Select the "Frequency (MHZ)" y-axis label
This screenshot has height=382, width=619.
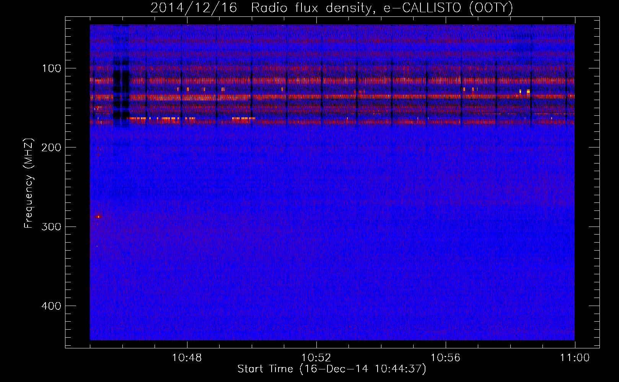(x=29, y=184)
